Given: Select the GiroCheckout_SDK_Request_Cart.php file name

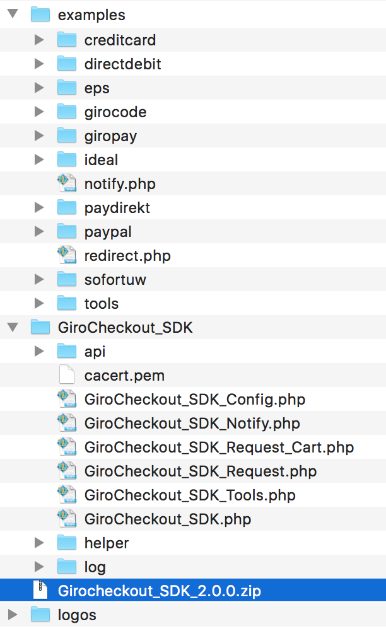Looking at the screenshot, I should [219, 447].
